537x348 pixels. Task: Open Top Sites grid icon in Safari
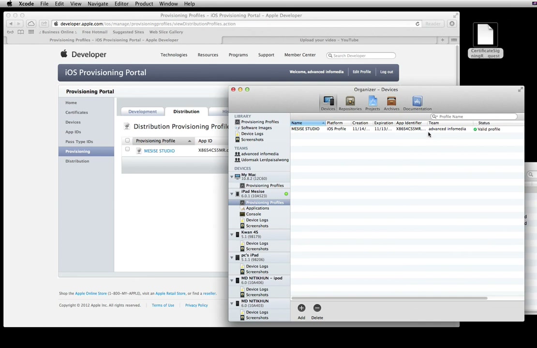coord(31,32)
